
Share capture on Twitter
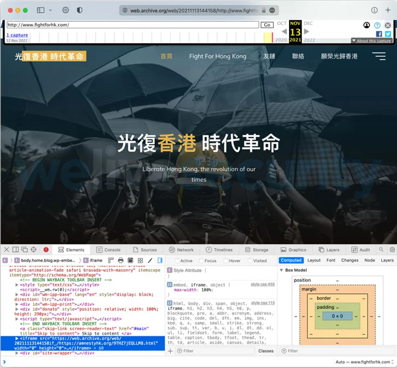click(x=388, y=34)
